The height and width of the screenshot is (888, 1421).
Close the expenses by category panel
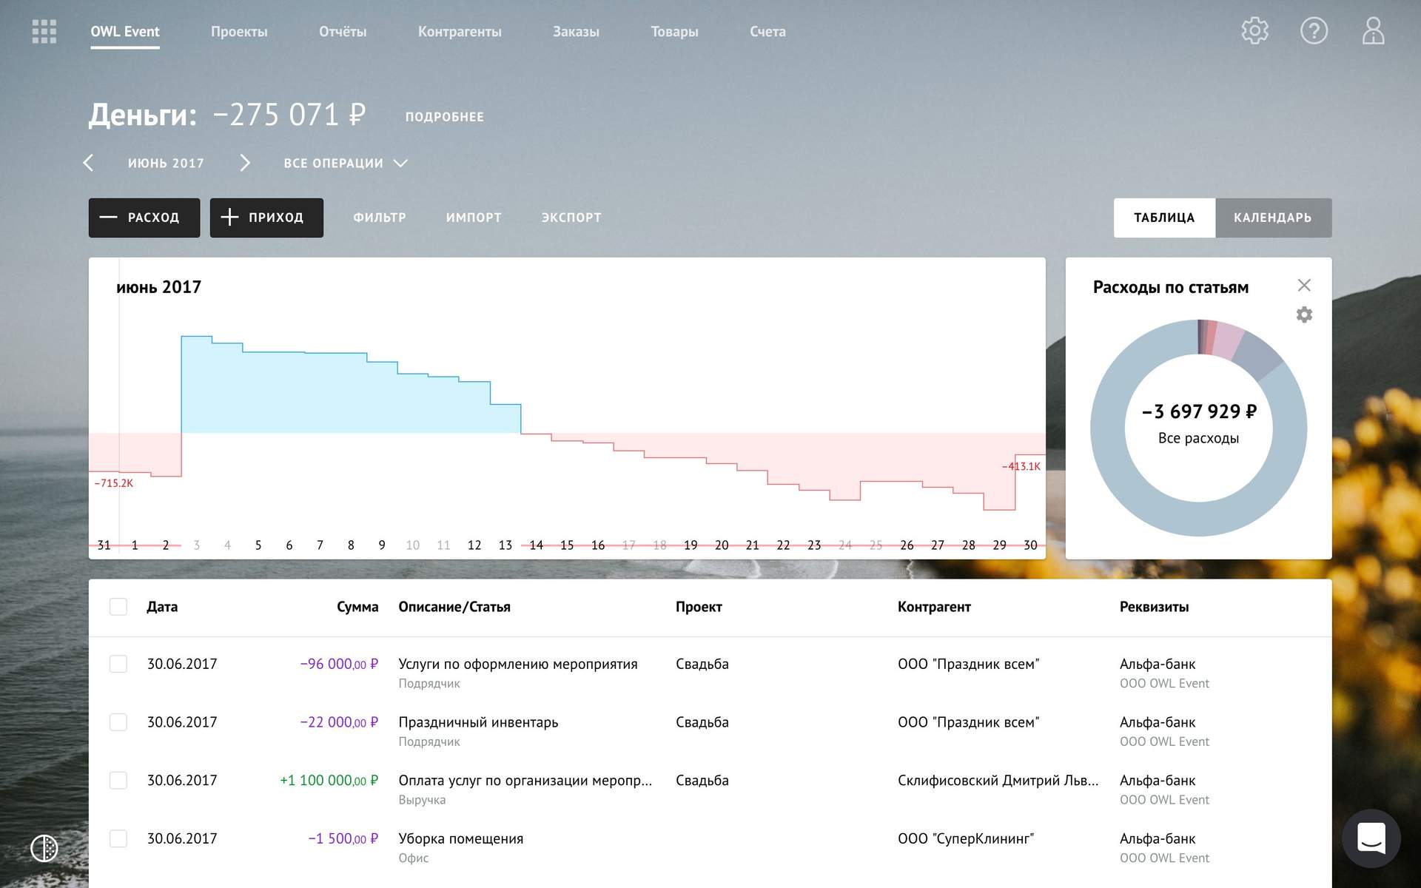pos(1304,285)
